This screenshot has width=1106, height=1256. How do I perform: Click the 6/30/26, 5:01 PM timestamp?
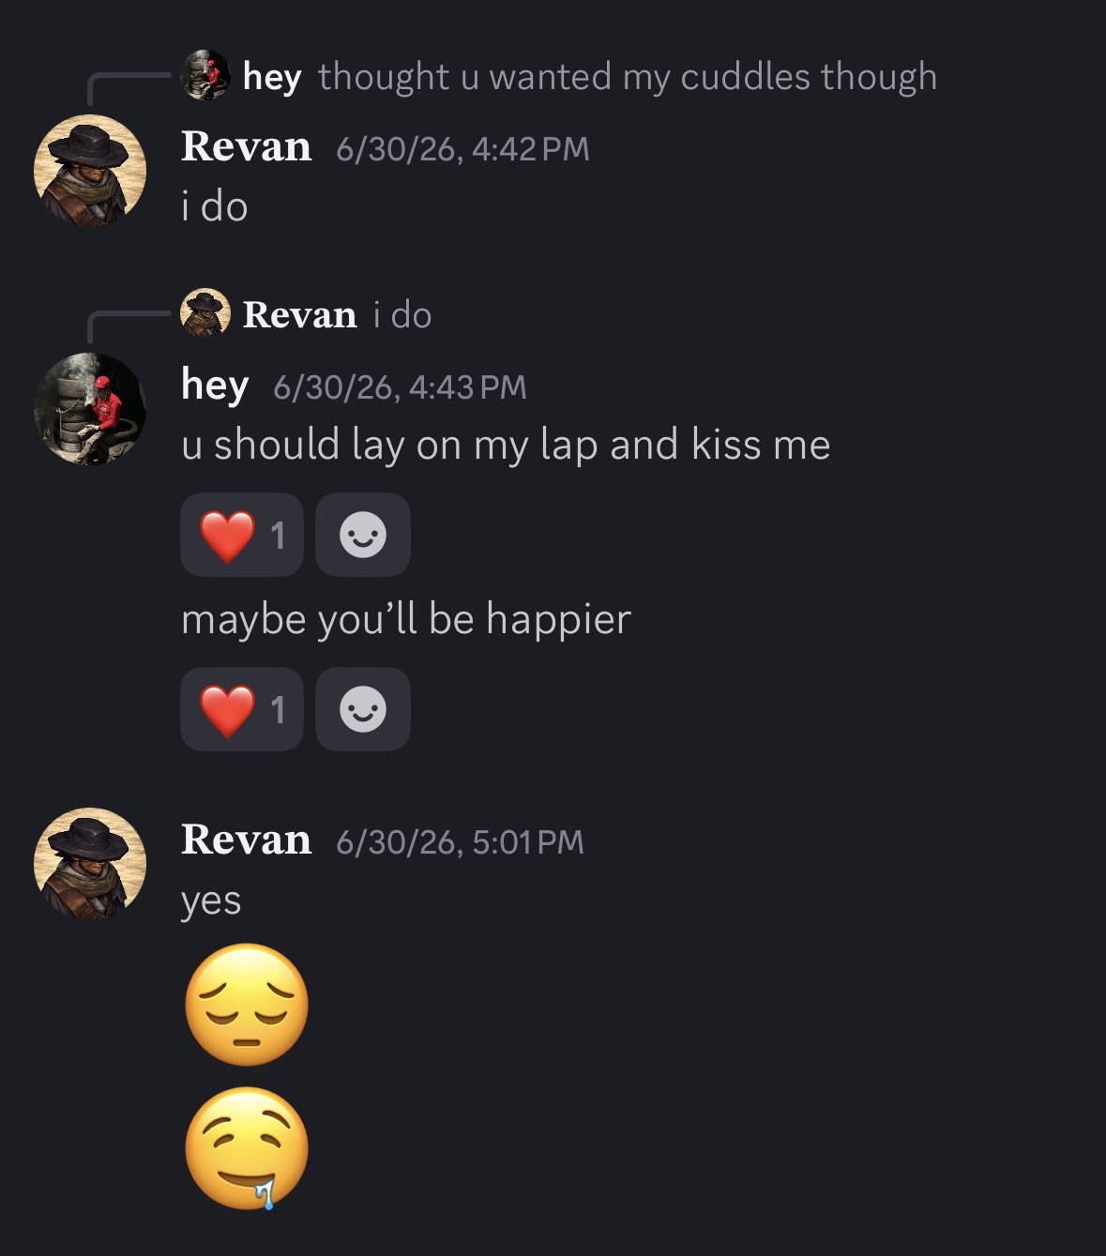(460, 842)
